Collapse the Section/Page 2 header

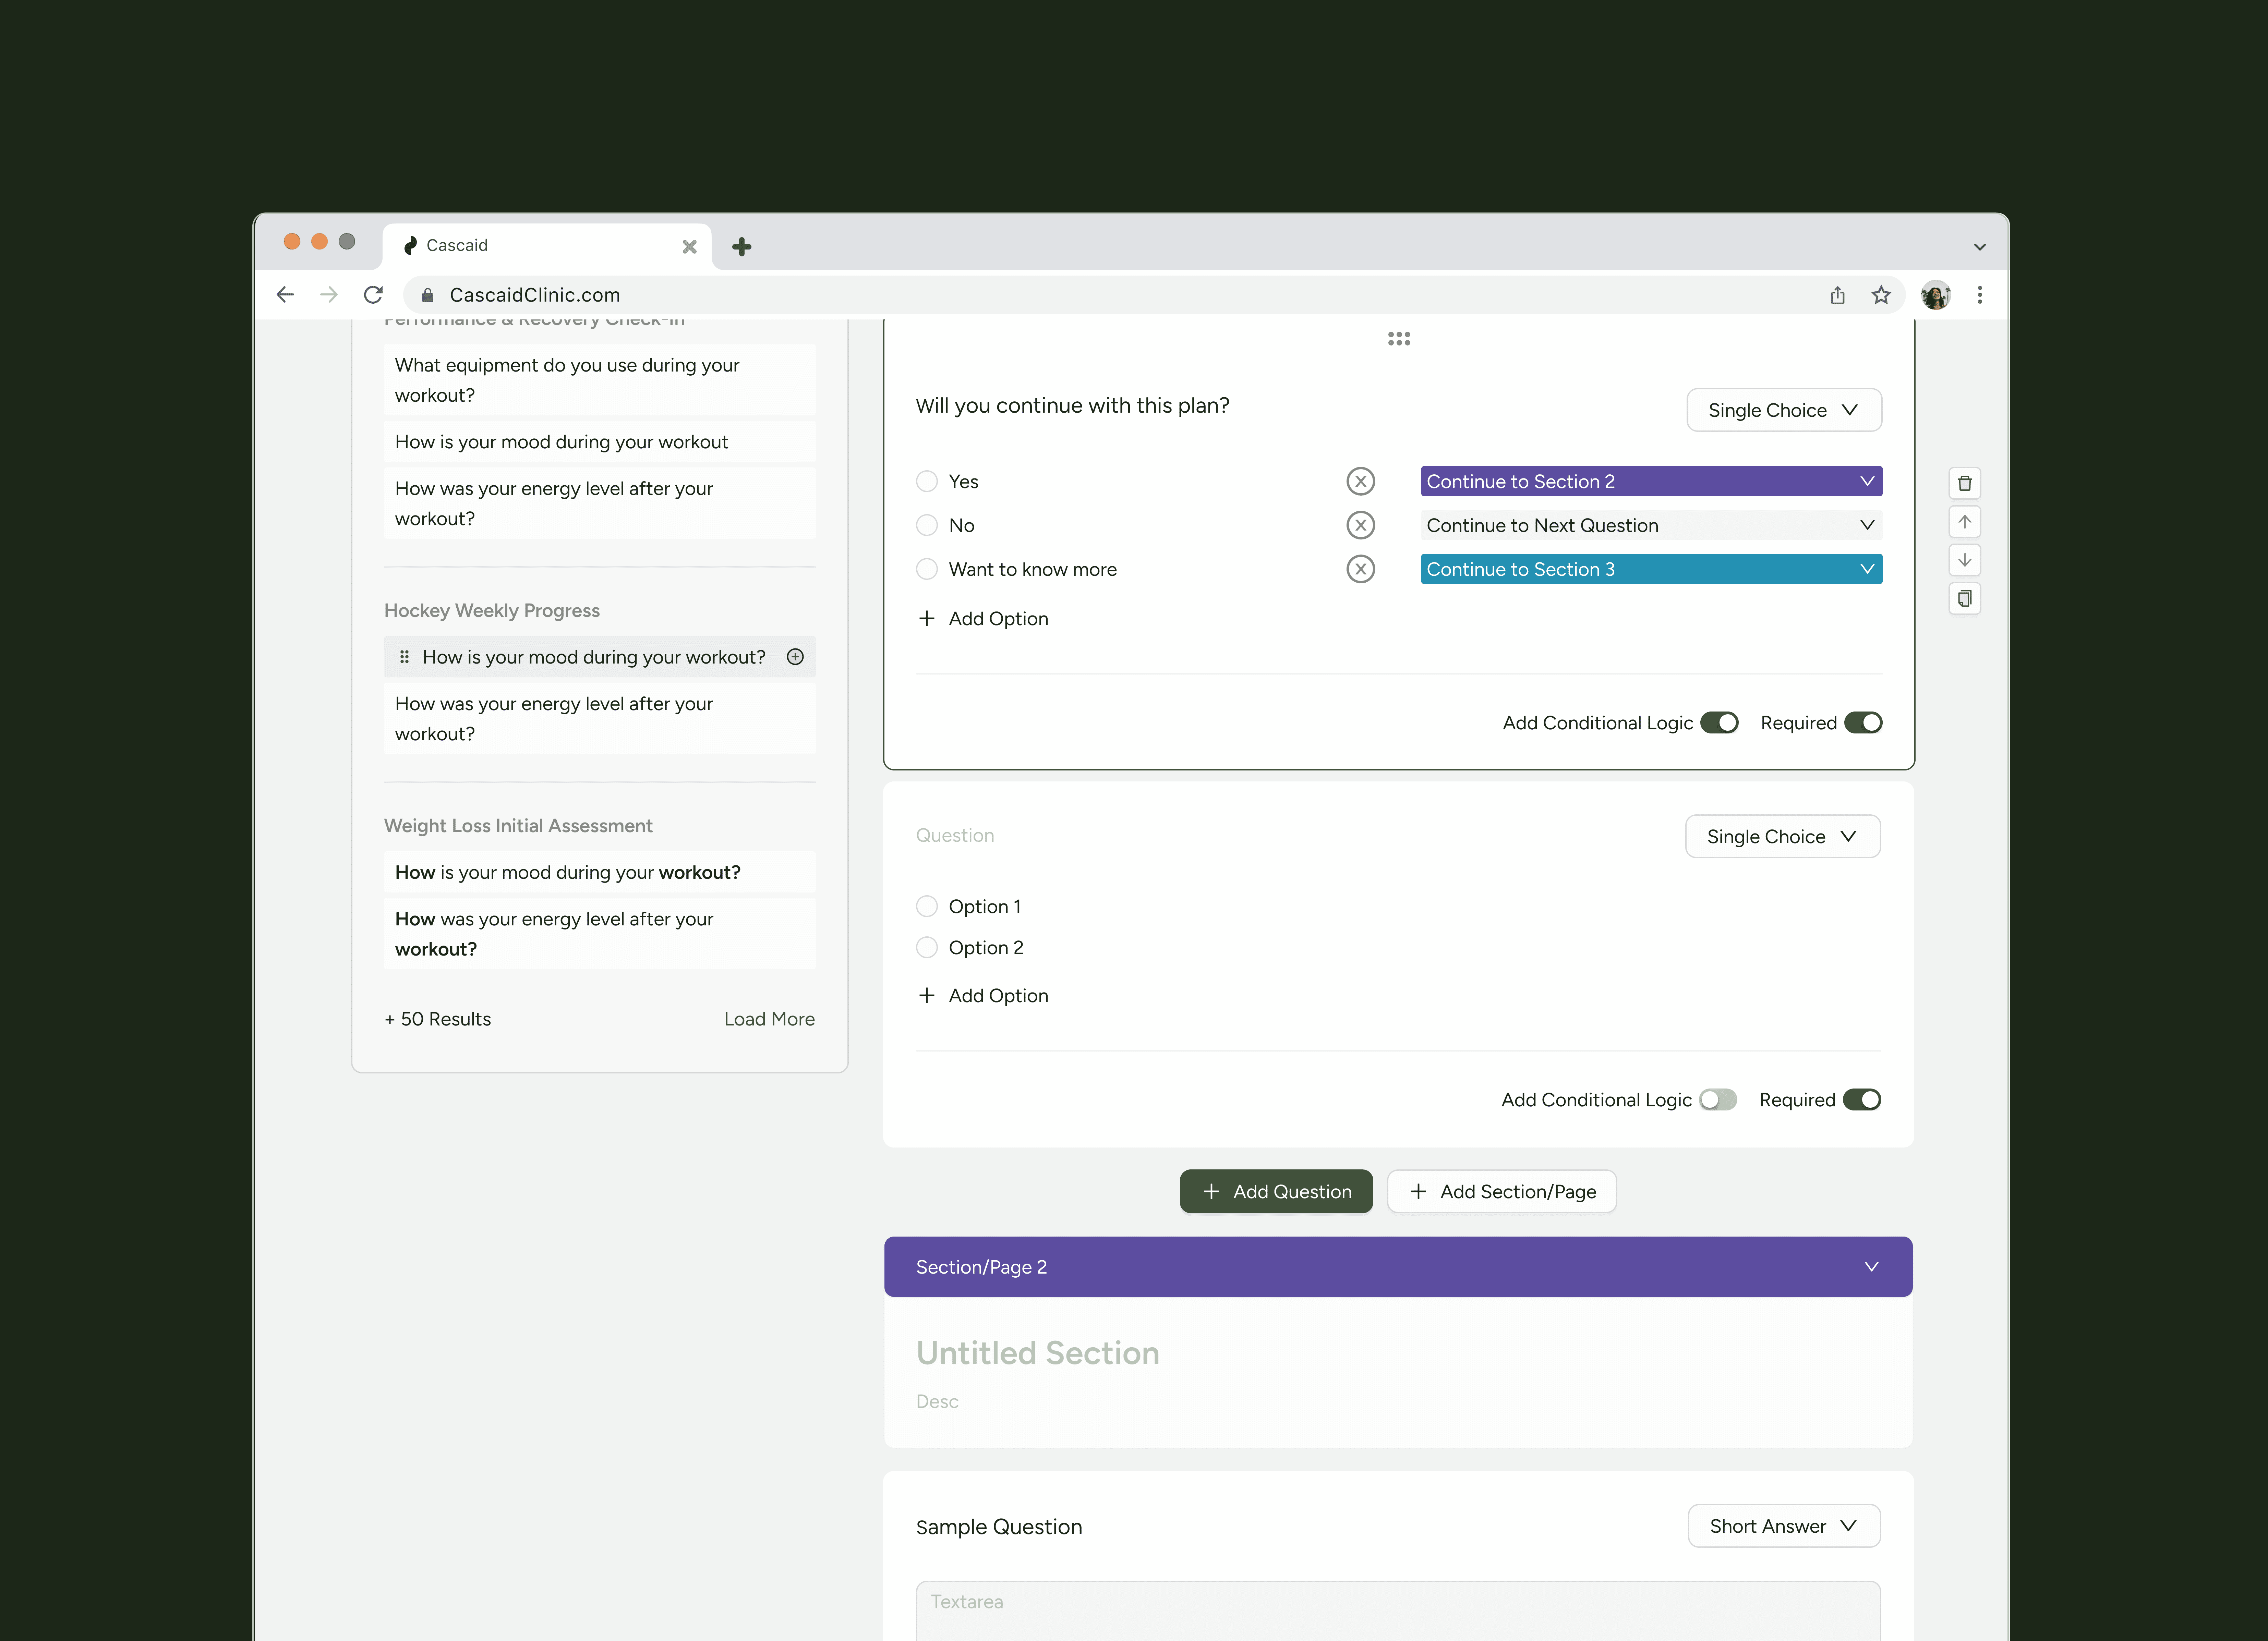[1870, 1267]
